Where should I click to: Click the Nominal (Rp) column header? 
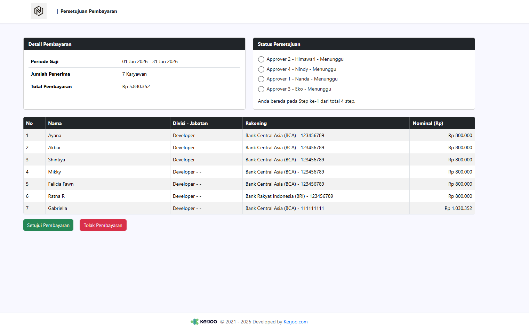point(428,123)
